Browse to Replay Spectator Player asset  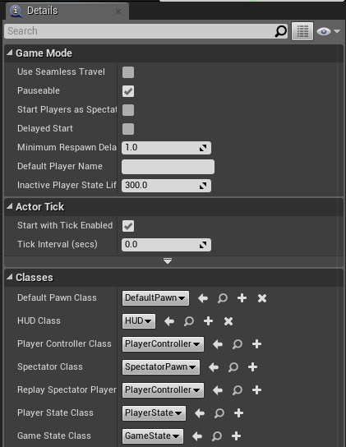click(238, 390)
